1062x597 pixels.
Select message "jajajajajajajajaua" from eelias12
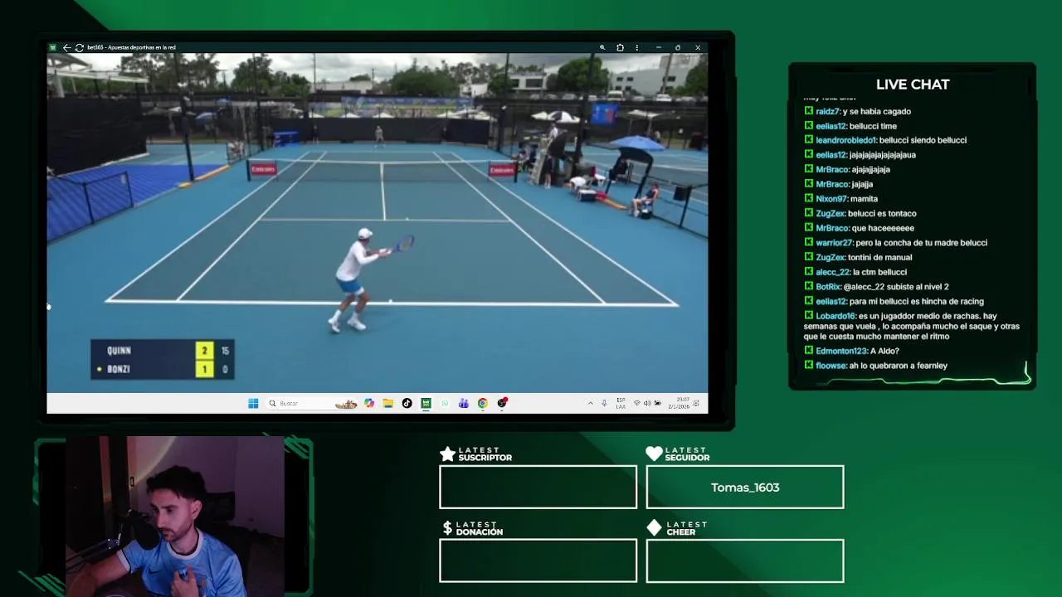[883, 155]
